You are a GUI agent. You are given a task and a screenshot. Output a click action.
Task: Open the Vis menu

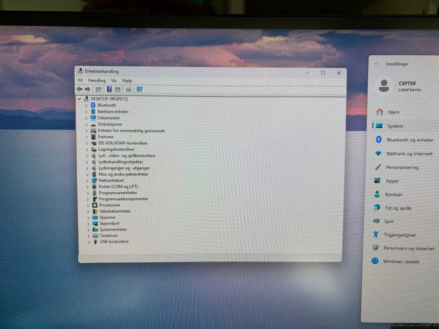(114, 80)
